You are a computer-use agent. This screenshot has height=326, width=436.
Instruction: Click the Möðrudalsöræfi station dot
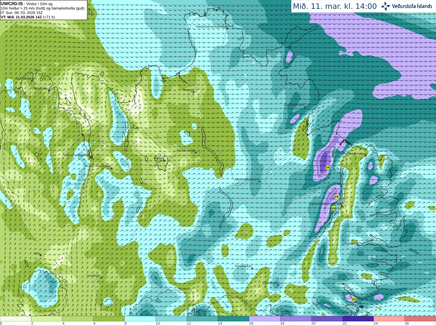click(x=259, y=181)
